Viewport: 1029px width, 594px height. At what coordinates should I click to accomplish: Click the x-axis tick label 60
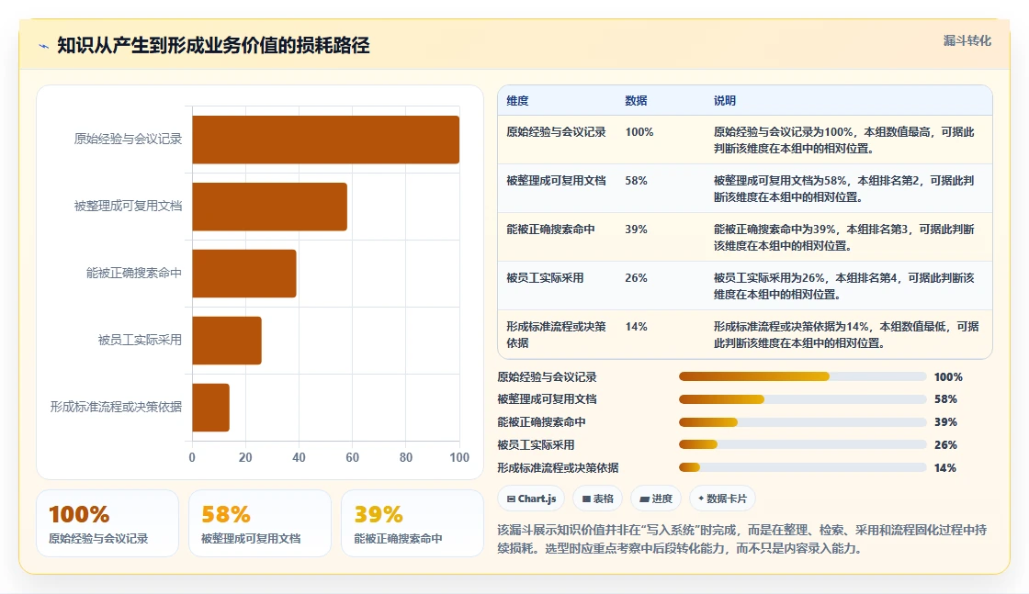tap(353, 457)
